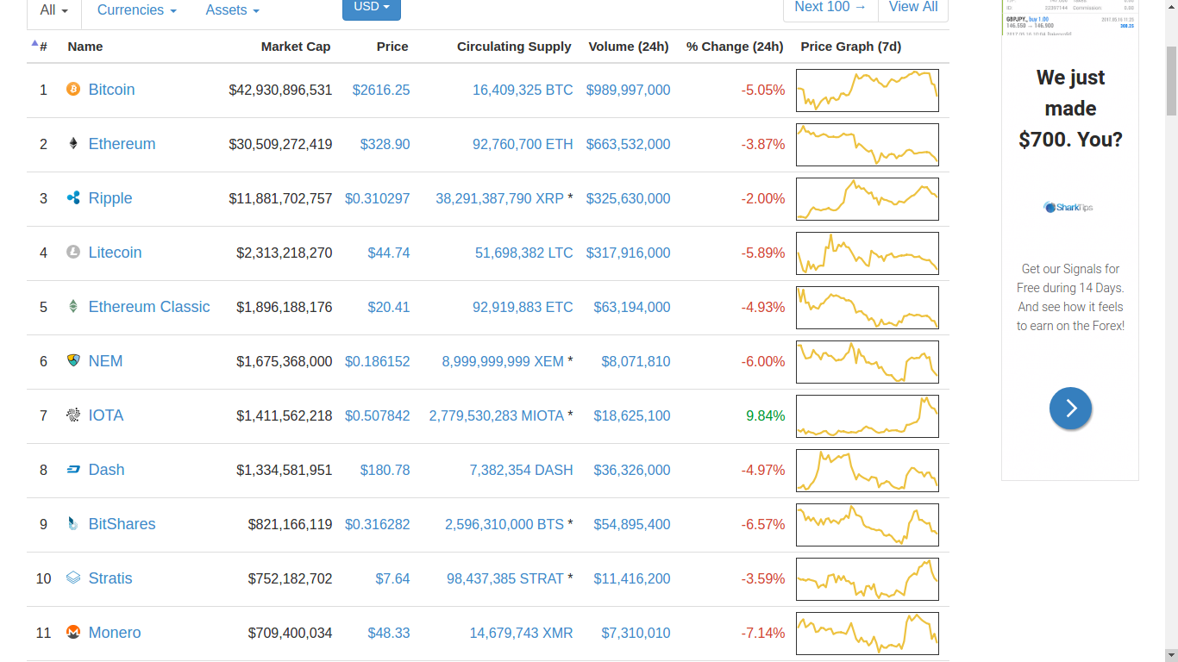Click the Ethereum diamond logo icon
The width and height of the screenshot is (1178, 662).
pyautogui.click(x=73, y=143)
